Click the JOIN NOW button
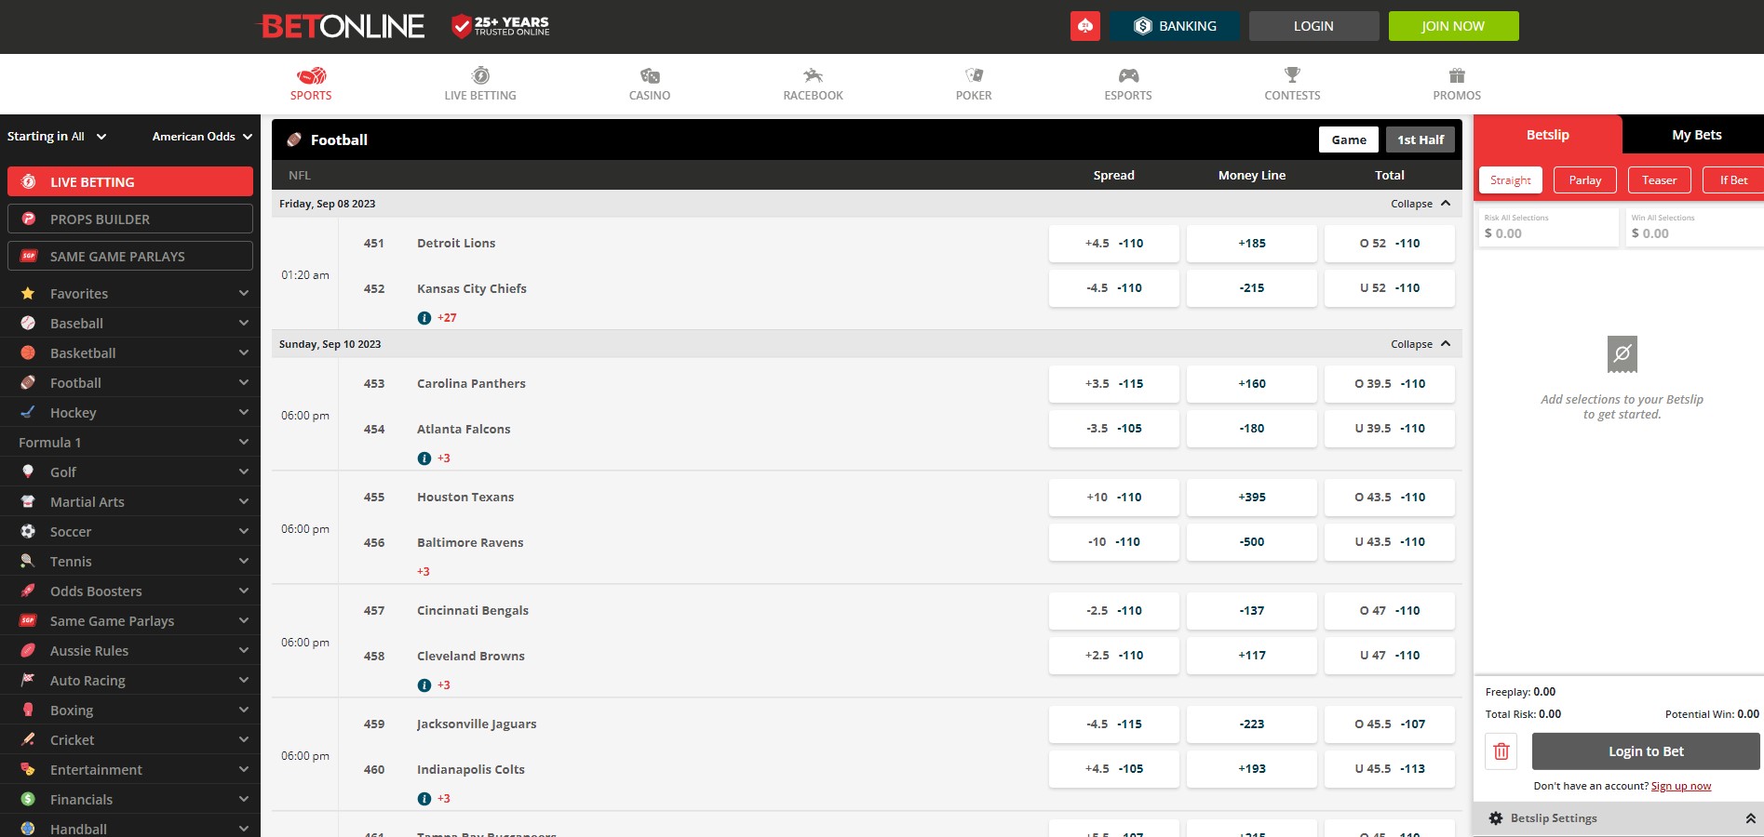 [x=1453, y=26]
